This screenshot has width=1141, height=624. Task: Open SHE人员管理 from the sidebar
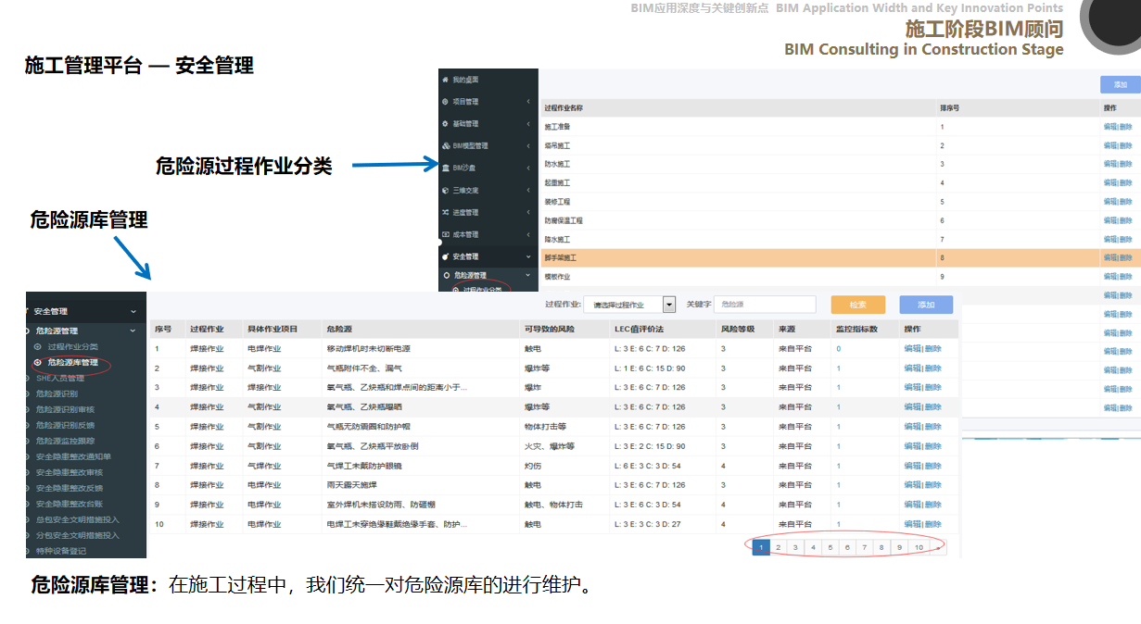pyautogui.click(x=62, y=378)
